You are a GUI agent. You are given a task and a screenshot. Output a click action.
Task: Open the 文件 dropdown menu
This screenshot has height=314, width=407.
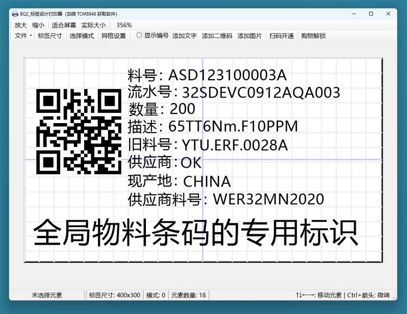23,36
